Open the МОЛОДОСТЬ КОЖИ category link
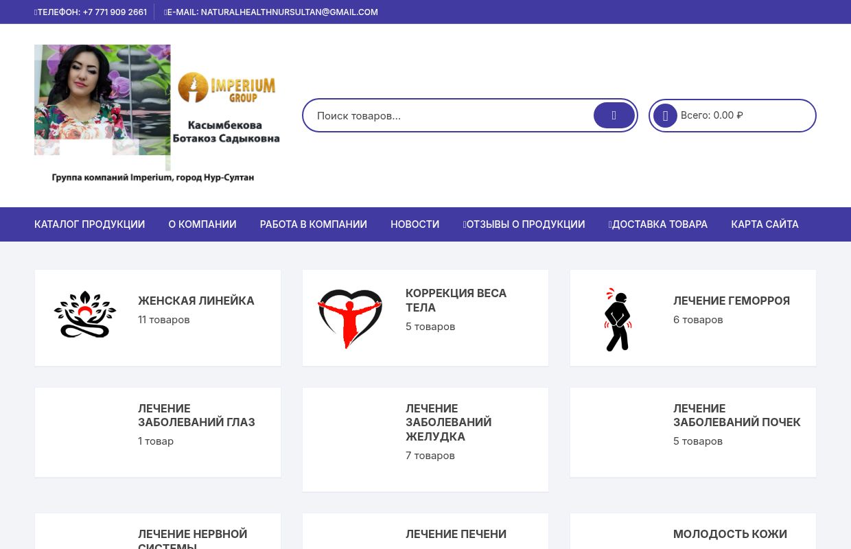The width and height of the screenshot is (851, 549). click(x=730, y=534)
